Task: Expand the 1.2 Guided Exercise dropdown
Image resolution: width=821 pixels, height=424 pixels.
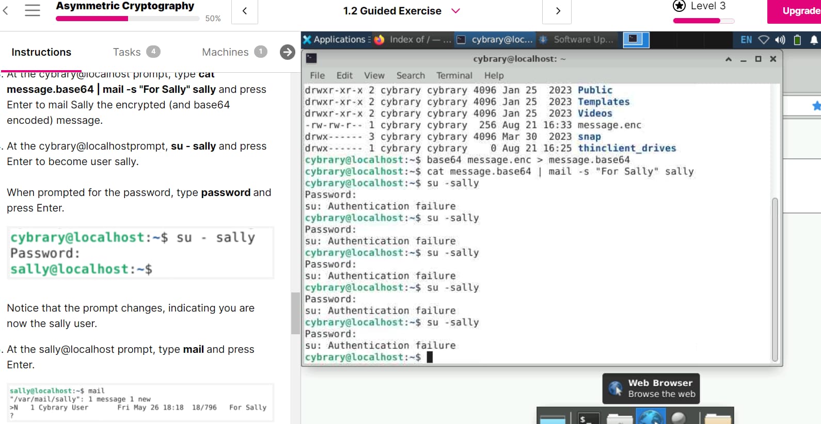Action: [455, 11]
